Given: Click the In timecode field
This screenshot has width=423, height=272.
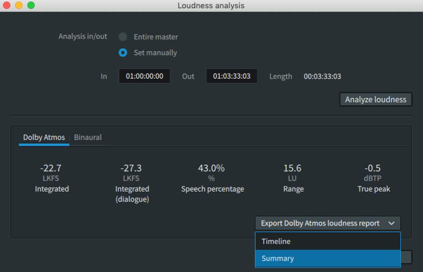Looking at the screenshot, I should pyautogui.click(x=144, y=76).
